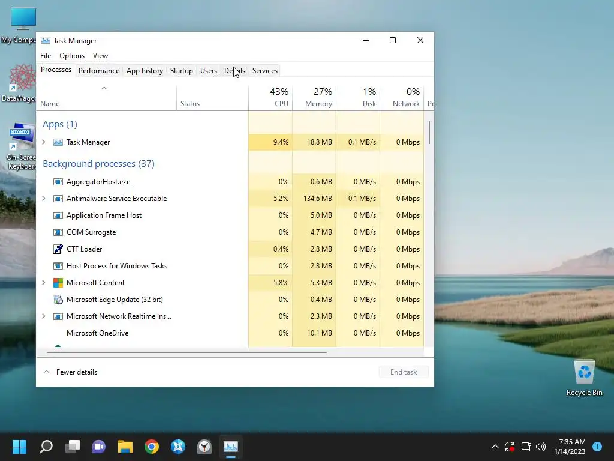Click the Microsoft Content colorful icon

pos(58,283)
